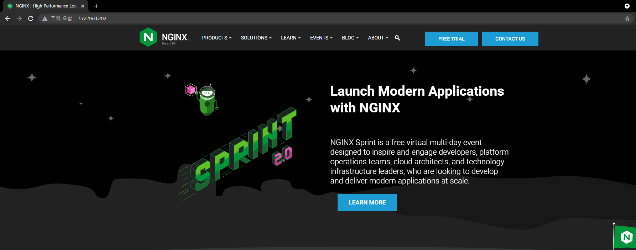
Task: Expand the PRODUCTS menu
Action: click(217, 38)
